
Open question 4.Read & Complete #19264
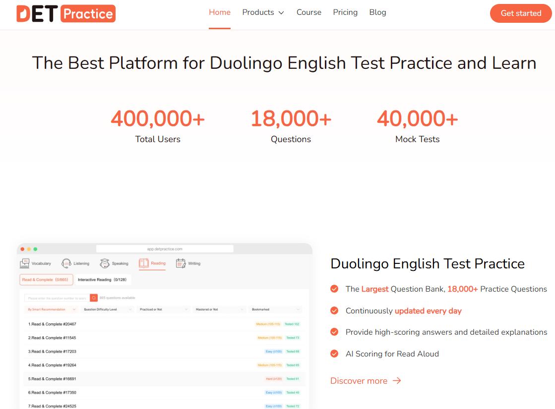[x=52, y=365]
